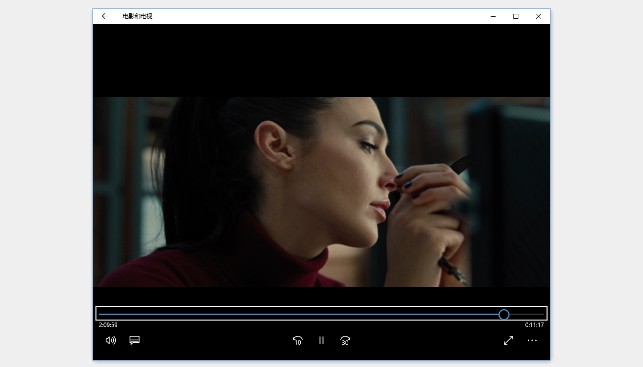Click the remaining time 0:11:17

pyautogui.click(x=535, y=325)
